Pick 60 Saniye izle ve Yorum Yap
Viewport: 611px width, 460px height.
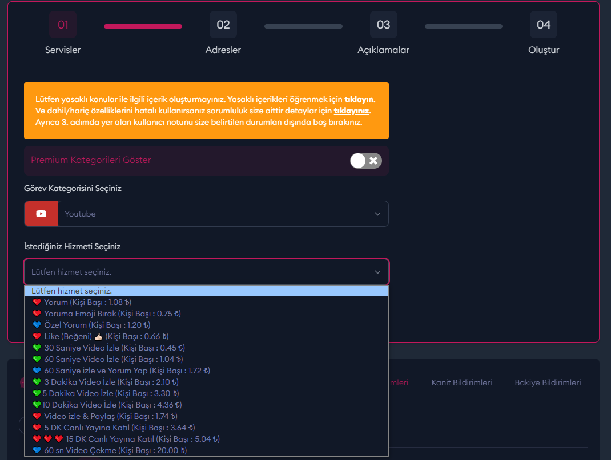206,371
